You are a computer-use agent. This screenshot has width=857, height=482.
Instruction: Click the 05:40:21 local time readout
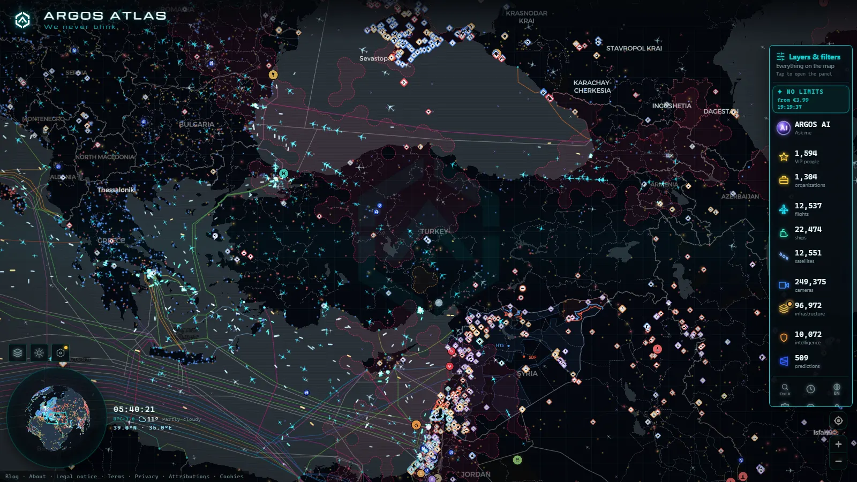point(134,409)
